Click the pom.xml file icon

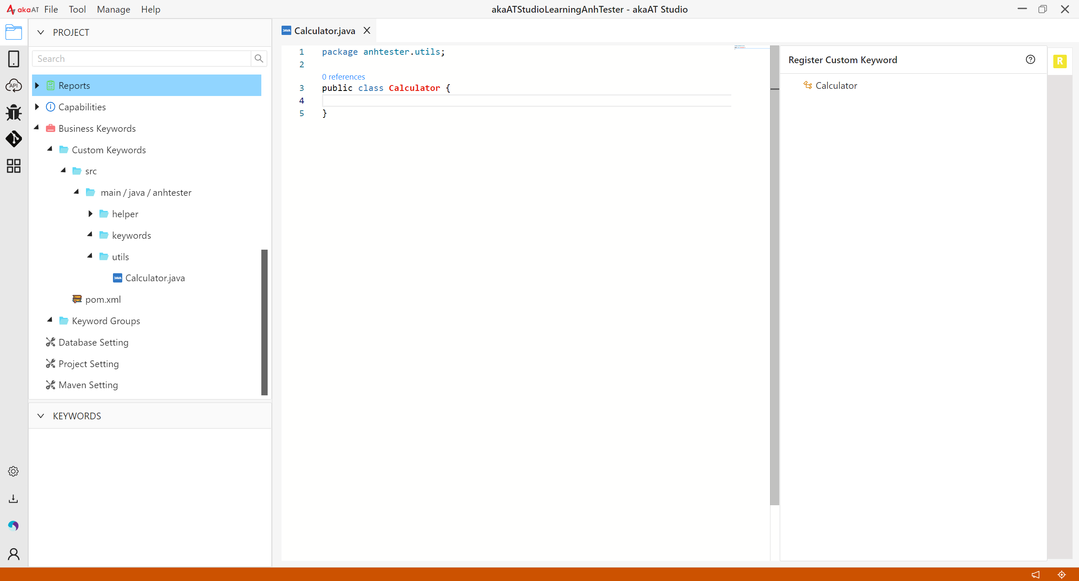[77, 299]
